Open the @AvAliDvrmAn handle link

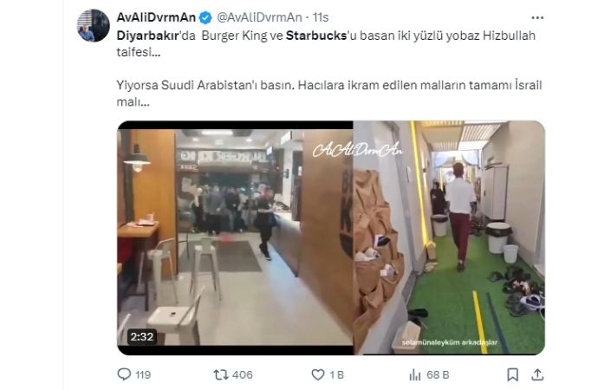(259, 17)
